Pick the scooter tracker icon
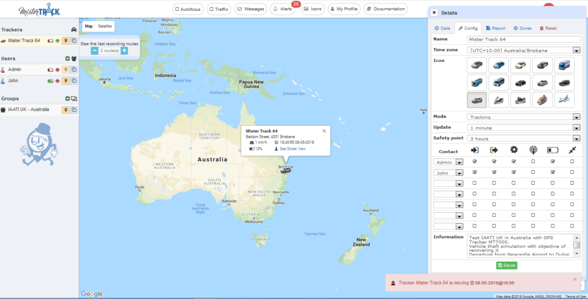Screen dimensions: 588x299 498,100
